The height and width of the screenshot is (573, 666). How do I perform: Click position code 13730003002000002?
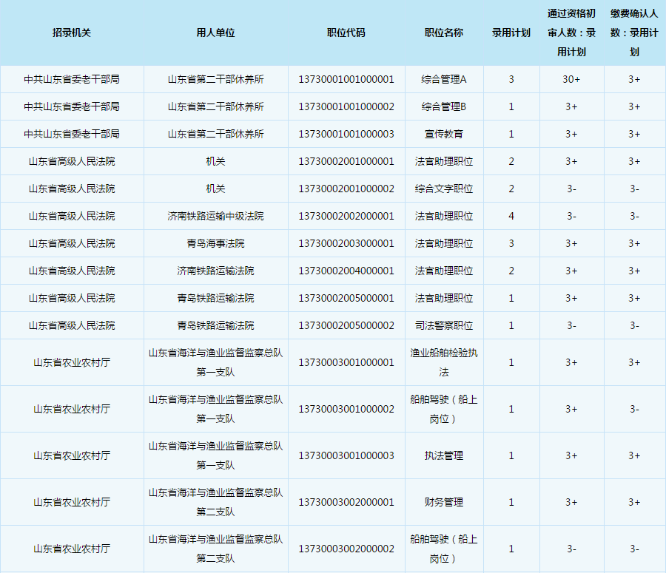pos(346,549)
